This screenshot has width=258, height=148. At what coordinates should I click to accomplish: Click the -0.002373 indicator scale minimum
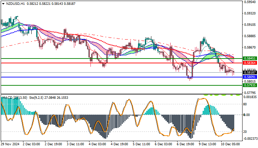coord(250,139)
